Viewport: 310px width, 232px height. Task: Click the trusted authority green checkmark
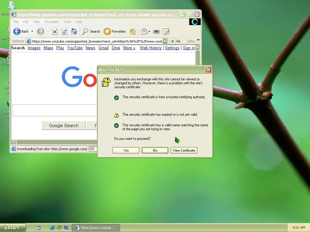coord(117,98)
